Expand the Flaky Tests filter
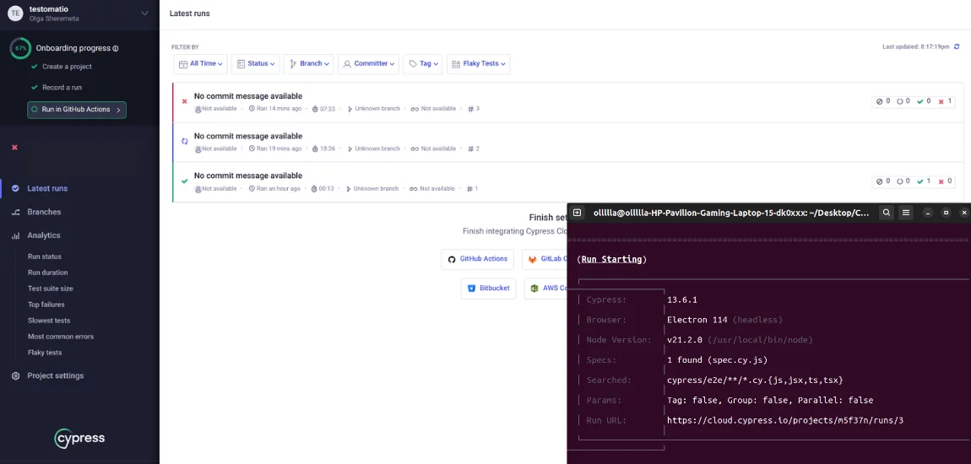Viewport: 971px width, 464px height. [x=478, y=63]
